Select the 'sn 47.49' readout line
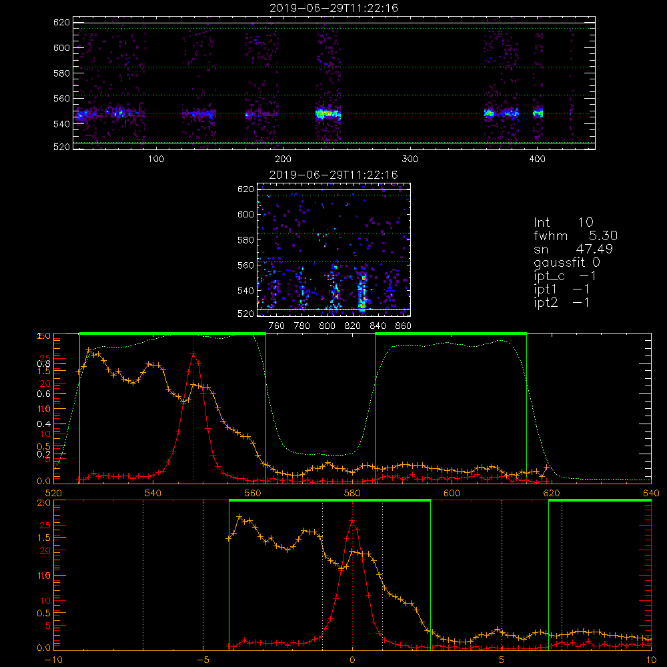Image resolution: width=667 pixels, height=667 pixels. [573, 249]
